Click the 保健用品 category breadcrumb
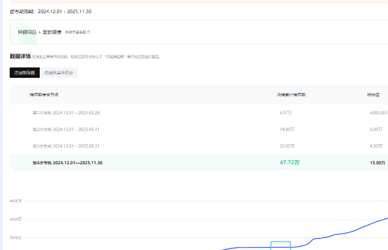The height and width of the screenshot is (250, 388). (26, 32)
